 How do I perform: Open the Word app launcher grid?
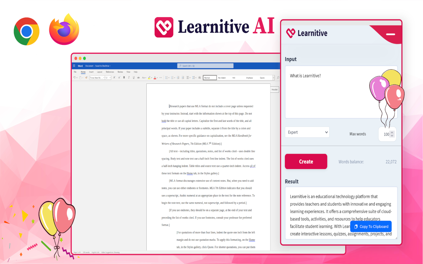[74, 66]
